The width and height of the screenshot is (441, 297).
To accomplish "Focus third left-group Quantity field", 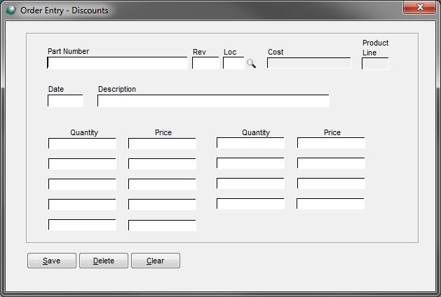I will [82, 184].
